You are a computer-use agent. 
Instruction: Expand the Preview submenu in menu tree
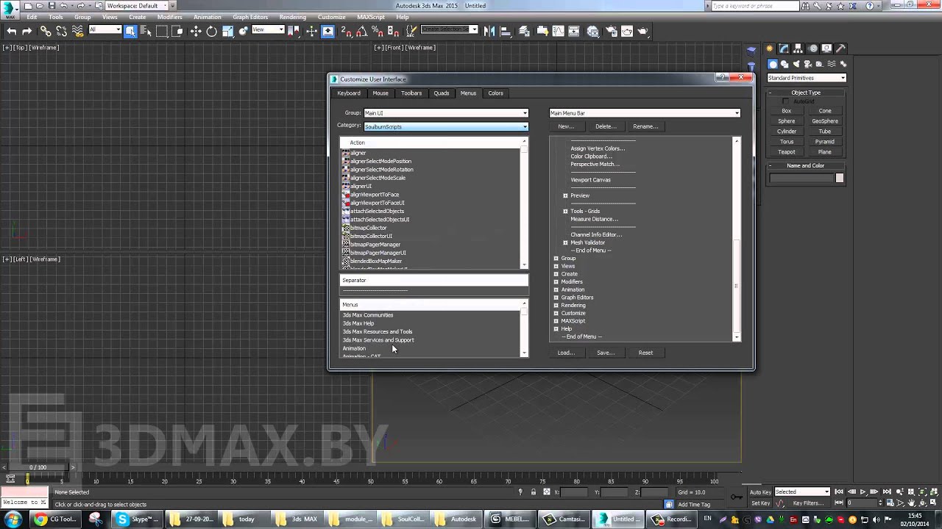(x=565, y=195)
